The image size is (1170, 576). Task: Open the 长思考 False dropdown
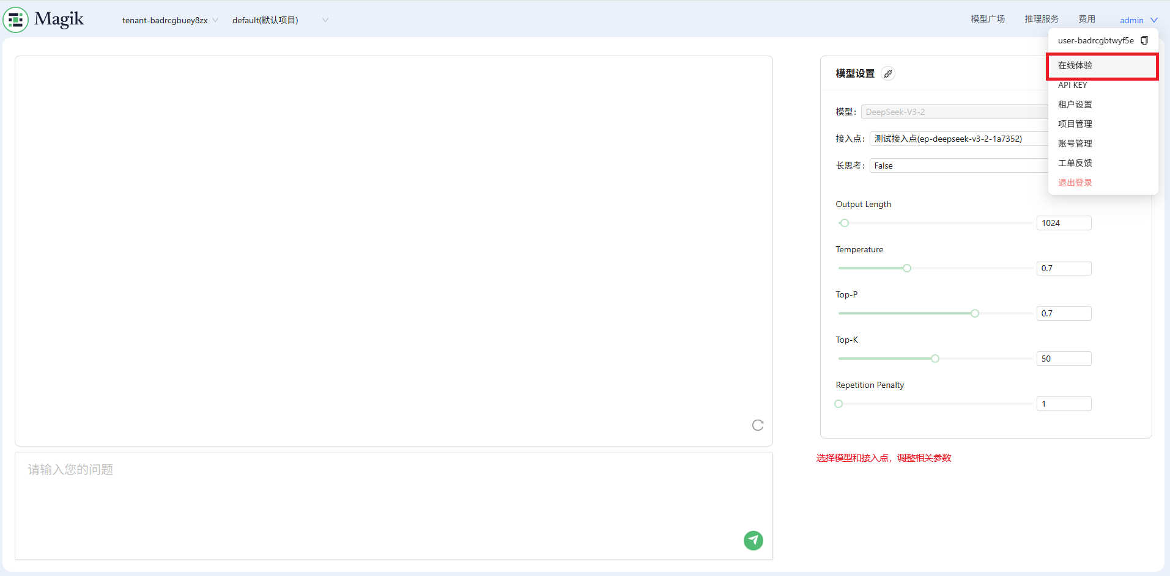click(x=957, y=166)
